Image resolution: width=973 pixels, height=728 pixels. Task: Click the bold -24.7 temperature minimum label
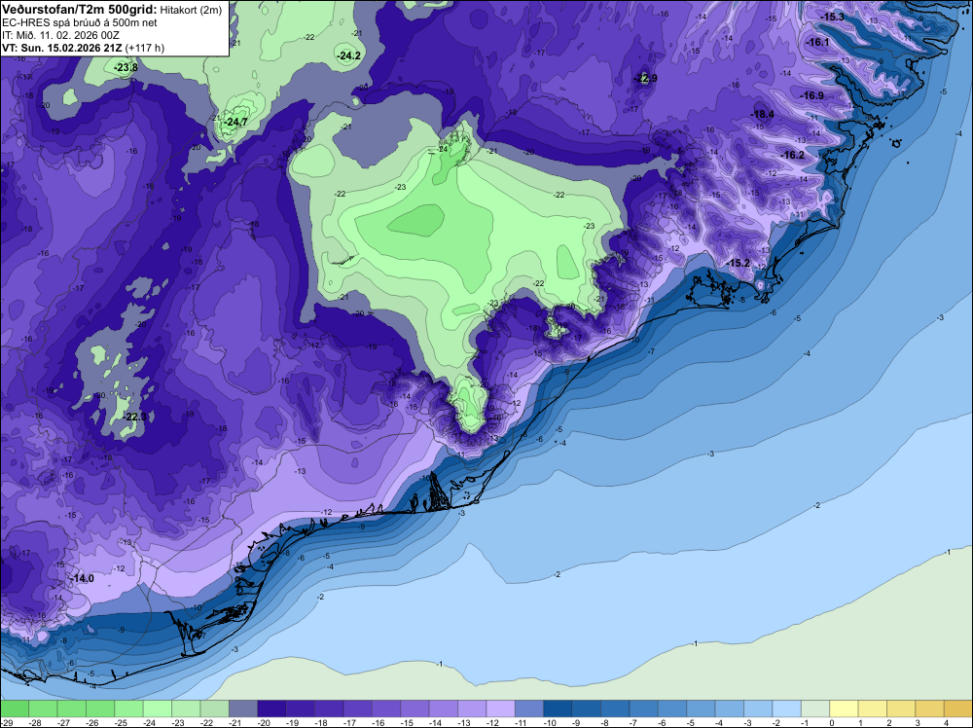point(235,123)
